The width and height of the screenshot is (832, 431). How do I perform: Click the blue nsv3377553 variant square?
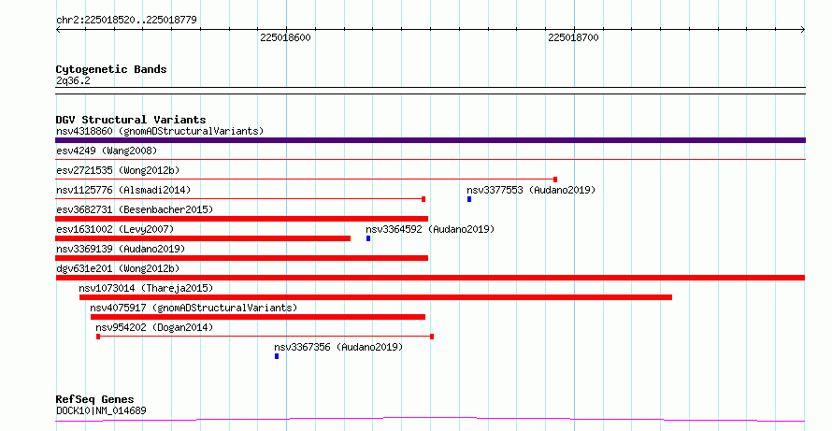click(x=469, y=199)
